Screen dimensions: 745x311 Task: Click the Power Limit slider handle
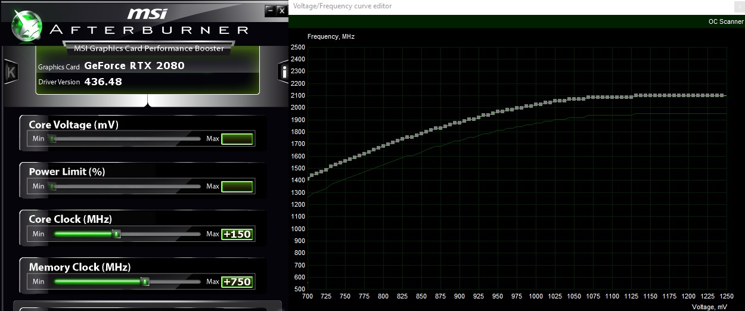(x=52, y=186)
